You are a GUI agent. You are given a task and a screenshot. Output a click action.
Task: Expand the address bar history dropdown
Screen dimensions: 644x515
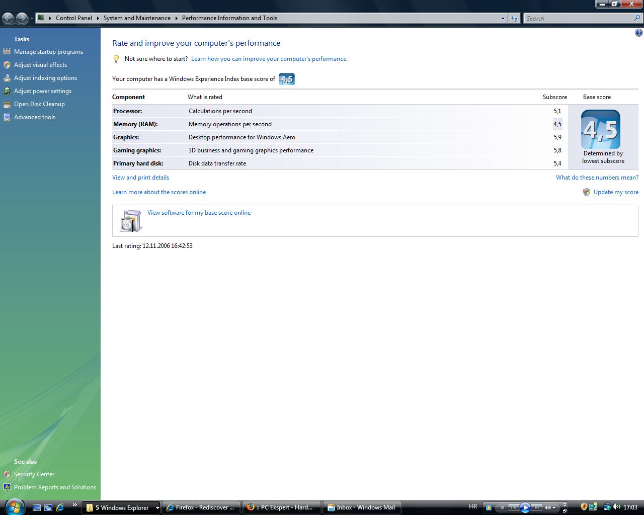(503, 18)
